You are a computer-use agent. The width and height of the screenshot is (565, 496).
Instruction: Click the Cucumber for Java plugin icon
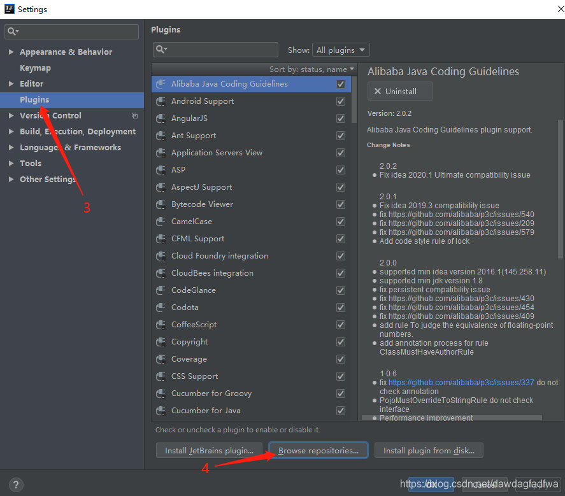pos(161,411)
